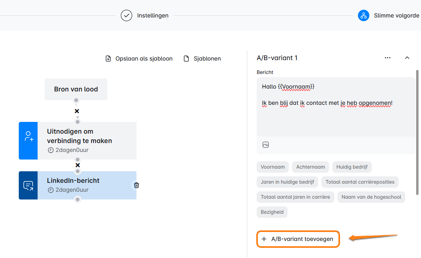Insert the Huidig bedrijf variable
Screen dimensions: 421x258
tap(352, 167)
